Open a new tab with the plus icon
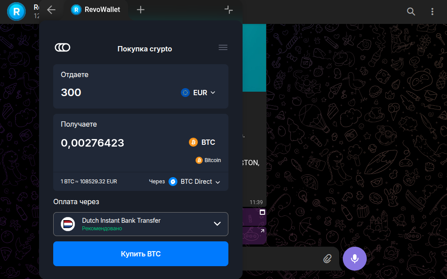Viewport: 447px width, 279px height. (141, 10)
